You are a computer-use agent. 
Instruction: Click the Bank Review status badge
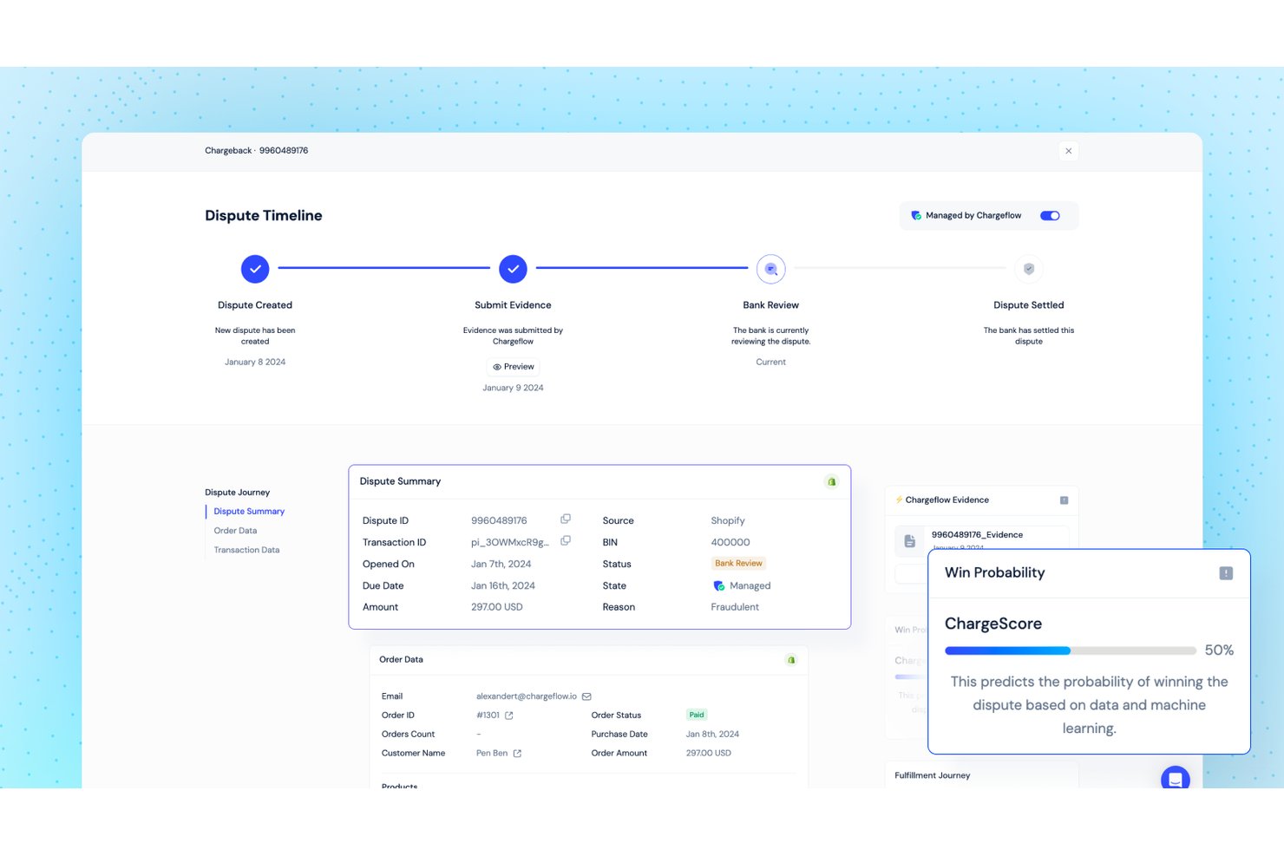tap(738, 564)
